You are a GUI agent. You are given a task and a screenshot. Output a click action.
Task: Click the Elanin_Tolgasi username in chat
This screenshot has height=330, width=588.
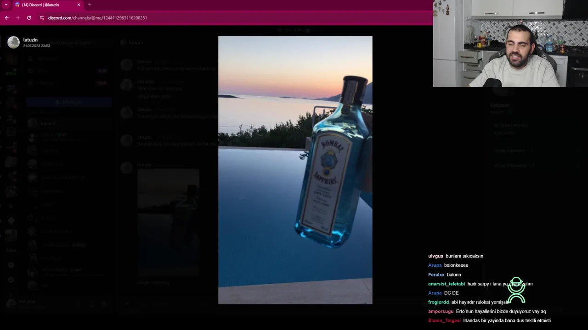point(444,320)
